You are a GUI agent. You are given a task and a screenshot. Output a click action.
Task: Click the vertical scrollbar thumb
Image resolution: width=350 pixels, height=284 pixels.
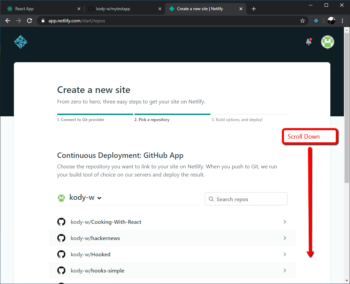point(346,108)
